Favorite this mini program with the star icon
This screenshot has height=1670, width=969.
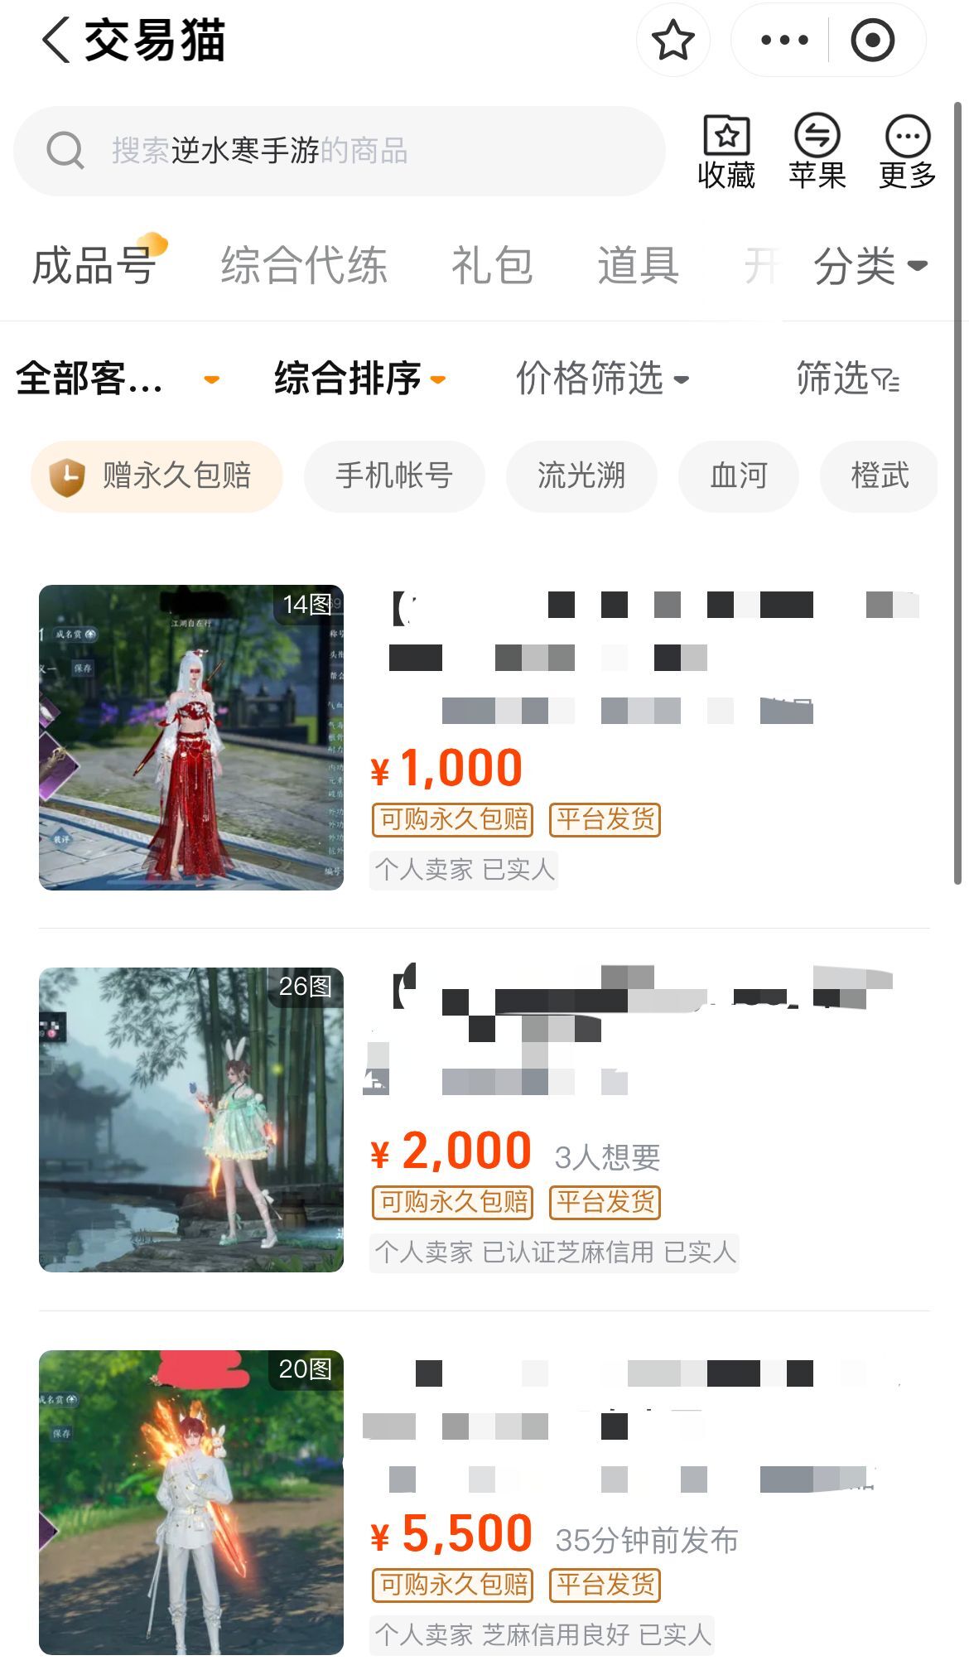click(x=673, y=40)
